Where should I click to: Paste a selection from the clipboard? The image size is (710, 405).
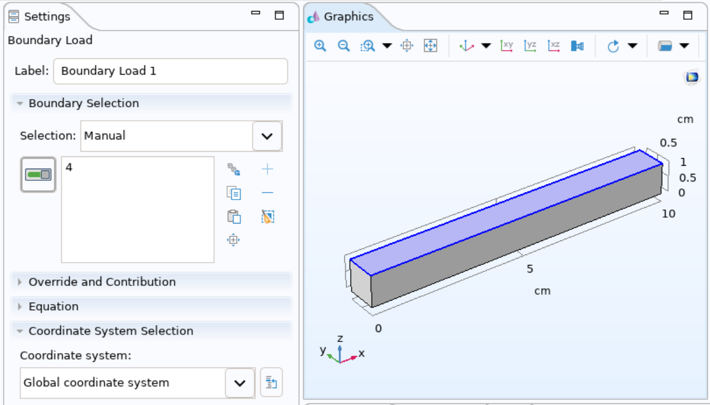coord(233,216)
